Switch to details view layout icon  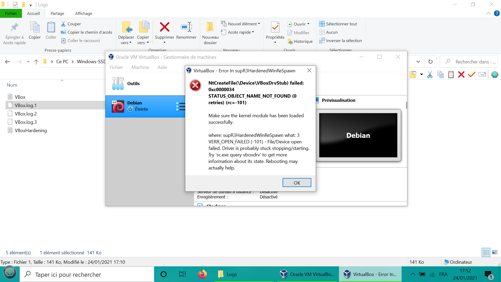pyautogui.click(x=486, y=252)
